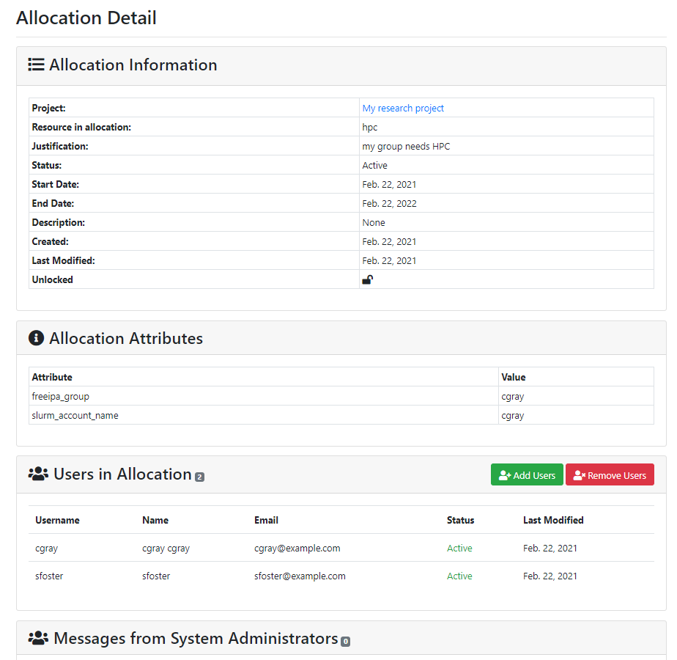Select the sfoster username cell
The width and height of the screenshot is (677, 660).
click(x=49, y=576)
